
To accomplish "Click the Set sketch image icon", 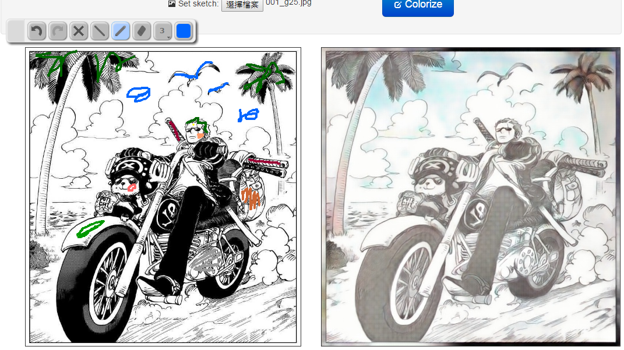I will [x=171, y=4].
